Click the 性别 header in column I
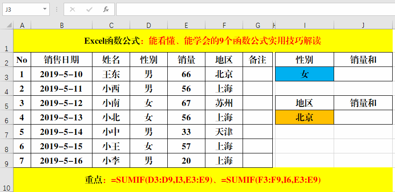The width and height of the screenshot is (395, 192). [x=305, y=60]
